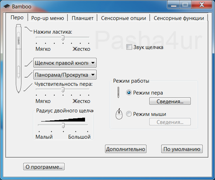The width and height of the screenshot is (215, 180).
Task: Select the Режим мыши radio button
Action: pos(129,114)
